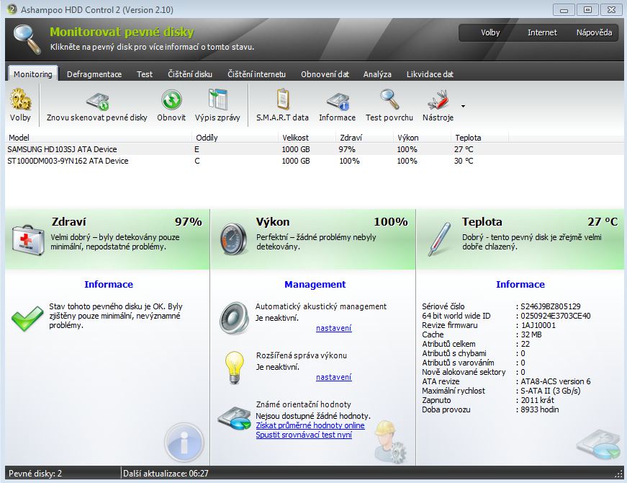Click the application icon in the title bar
The image size is (627, 483).
12,9
